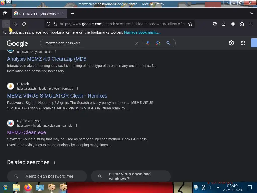Open Related searches options menu

55,162
